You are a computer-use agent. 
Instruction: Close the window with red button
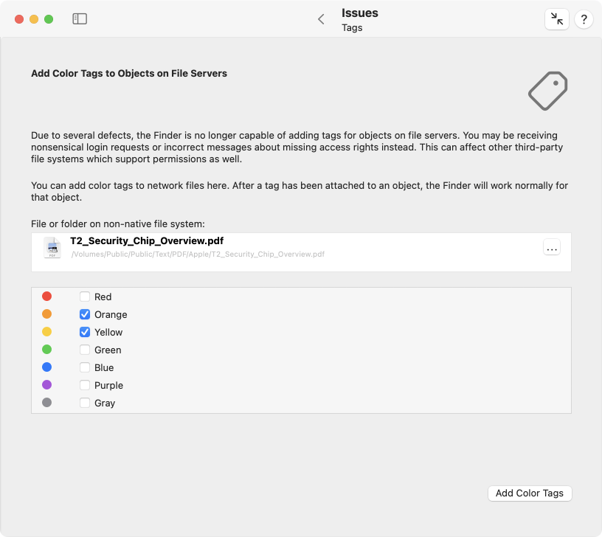pyautogui.click(x=19, y=19)
